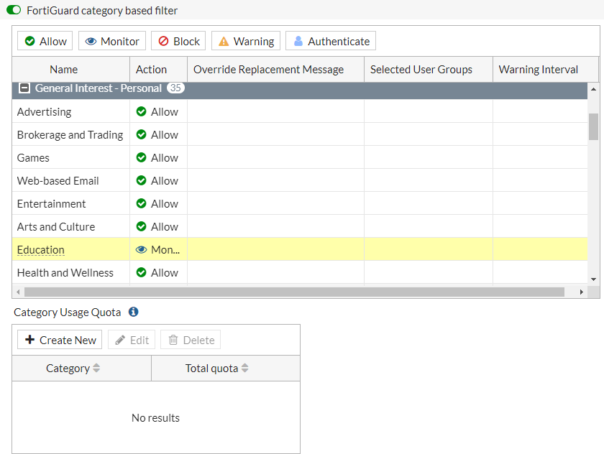Click the scroll up arrow of category table

[594, 89]
